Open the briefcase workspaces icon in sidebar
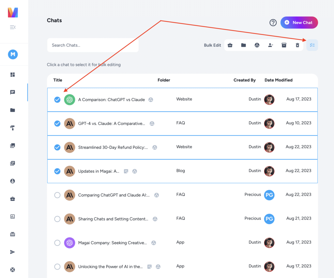 [x=13, y=199]
